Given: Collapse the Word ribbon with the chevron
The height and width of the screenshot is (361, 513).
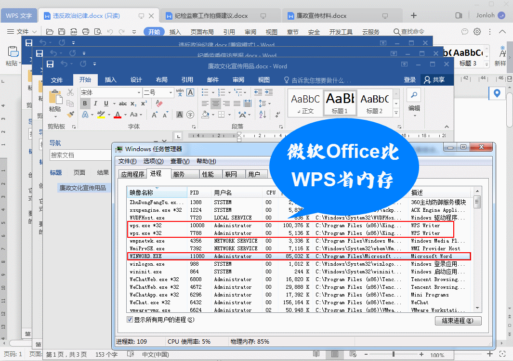Looking at the screenshot, I should pyautogui.click(x=447, y=127).
